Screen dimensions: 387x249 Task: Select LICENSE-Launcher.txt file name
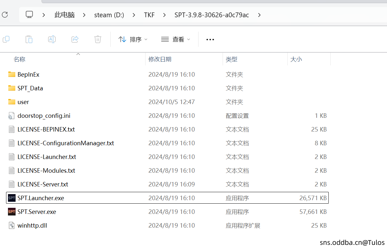tap(47, 157)
